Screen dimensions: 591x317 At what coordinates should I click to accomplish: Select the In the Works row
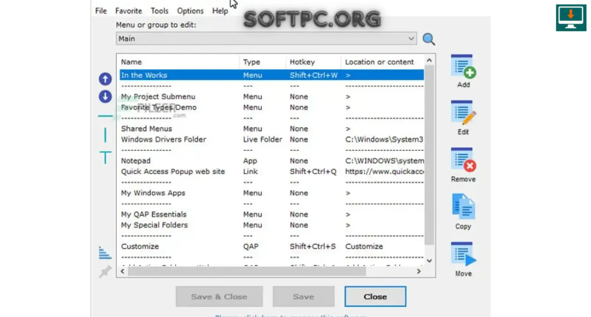tap(271, 75)
